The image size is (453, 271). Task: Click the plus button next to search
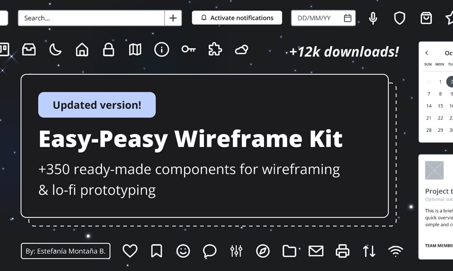[x=173, y=18]
